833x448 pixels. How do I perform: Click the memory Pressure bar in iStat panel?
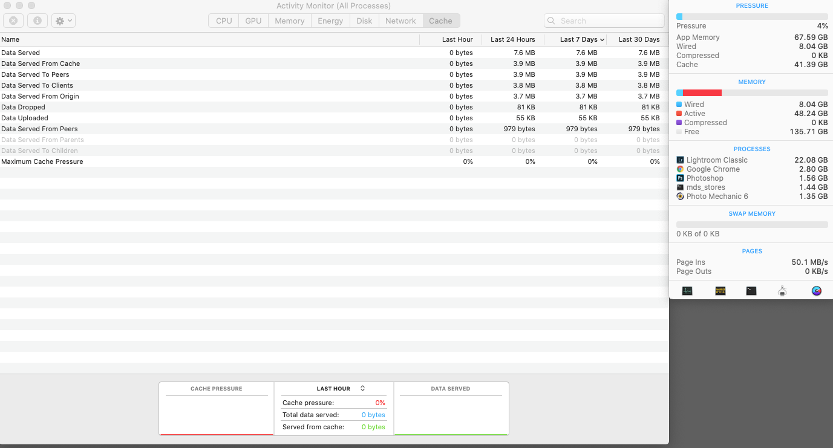pyautogui.click(x=752, y=17)
